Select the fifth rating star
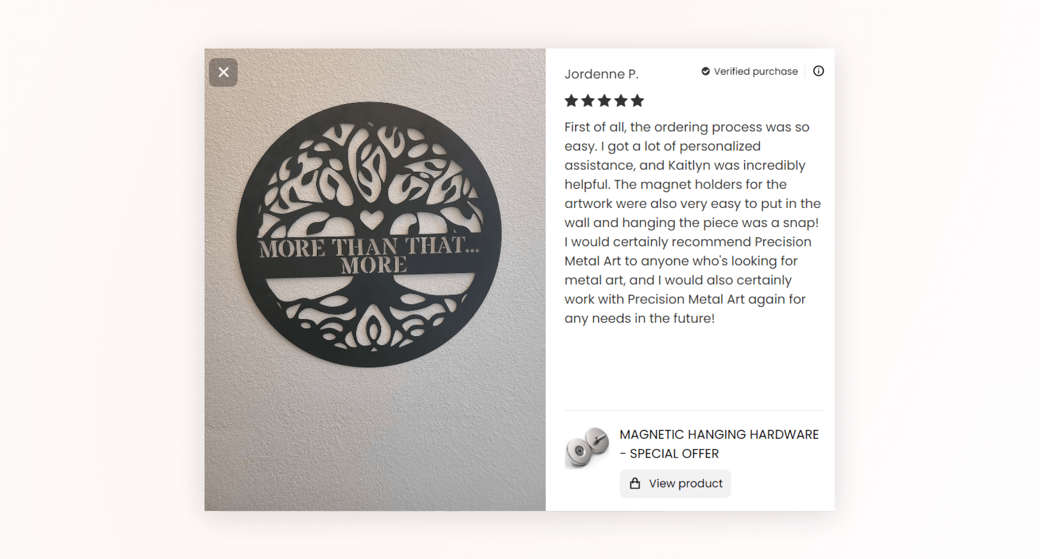The height and width of the screenshot is (559, 1040). (637, 101)
